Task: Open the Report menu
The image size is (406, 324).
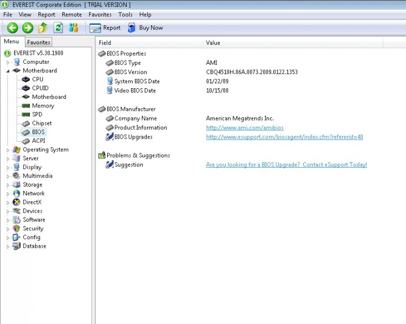Action: pos(47,15)
